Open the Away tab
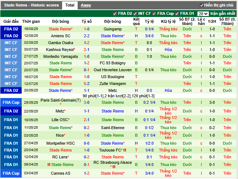Screen dimensions: 238x179 tap(86, 5)
